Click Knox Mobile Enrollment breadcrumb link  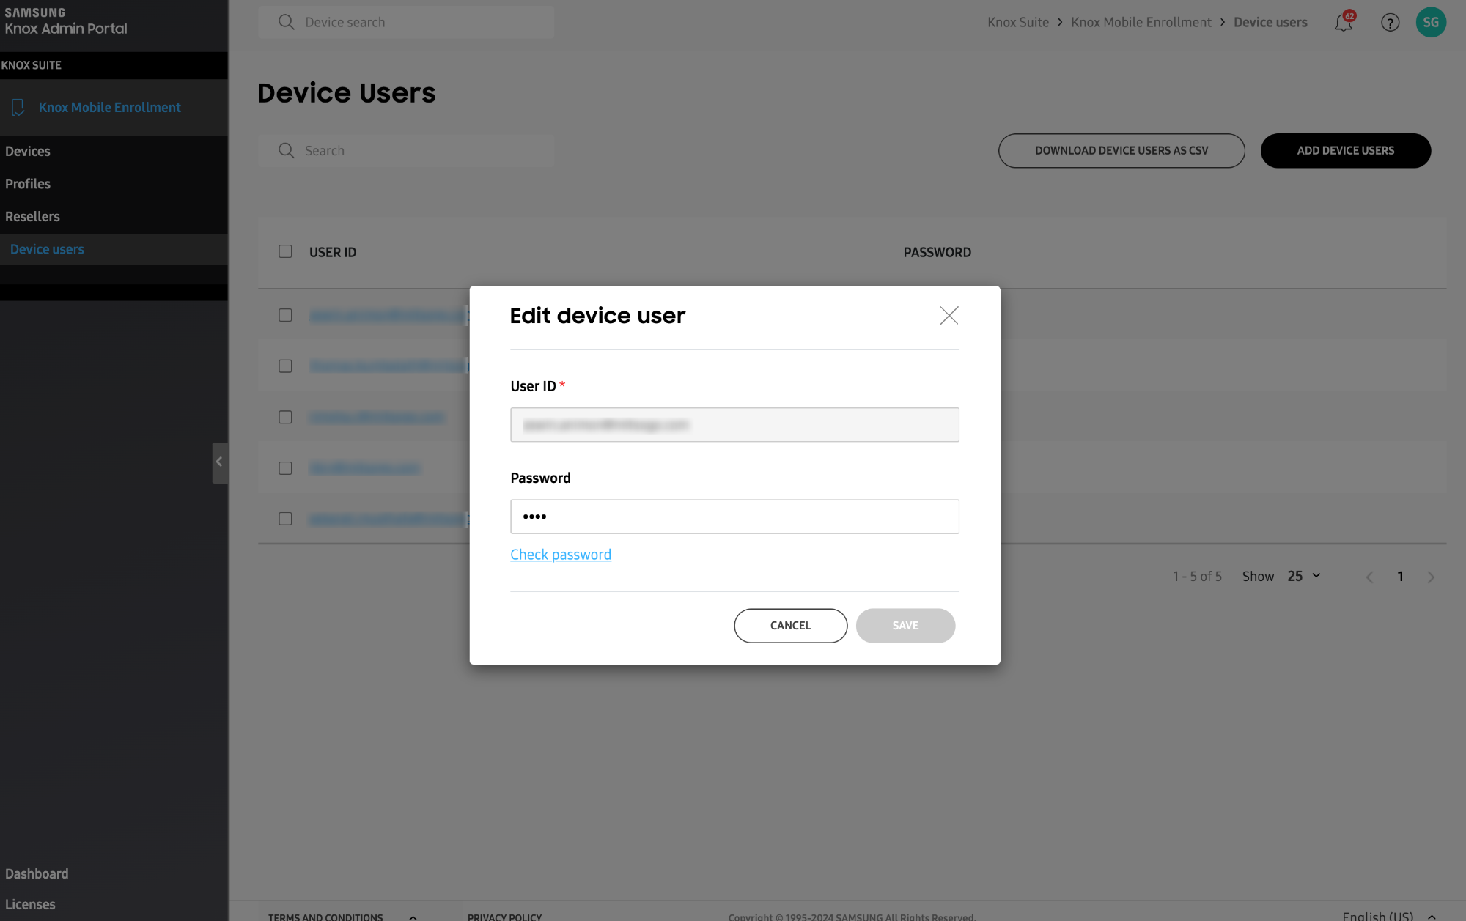(x=1141, y=23)
